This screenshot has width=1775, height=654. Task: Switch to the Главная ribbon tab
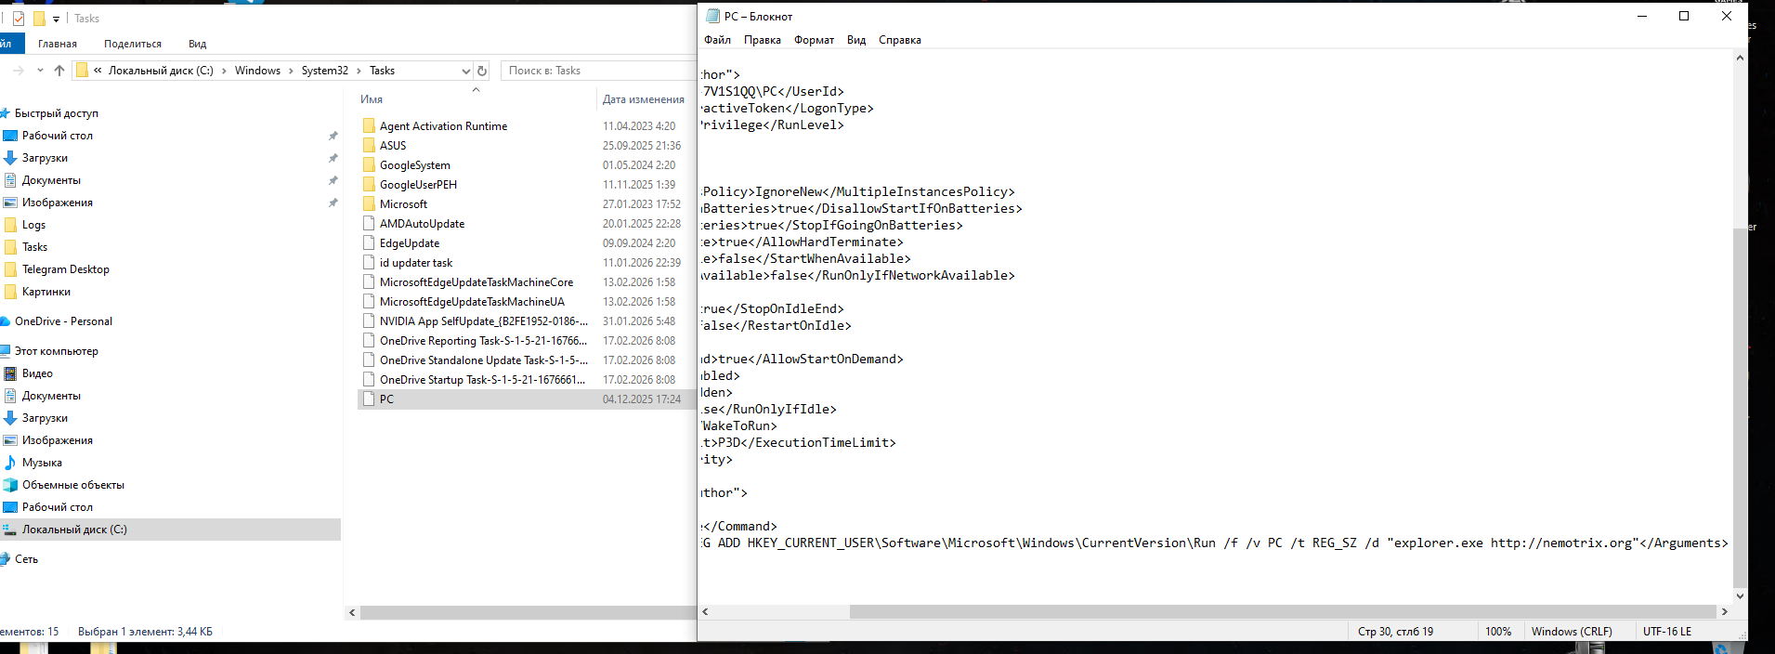tap(58, 44)
